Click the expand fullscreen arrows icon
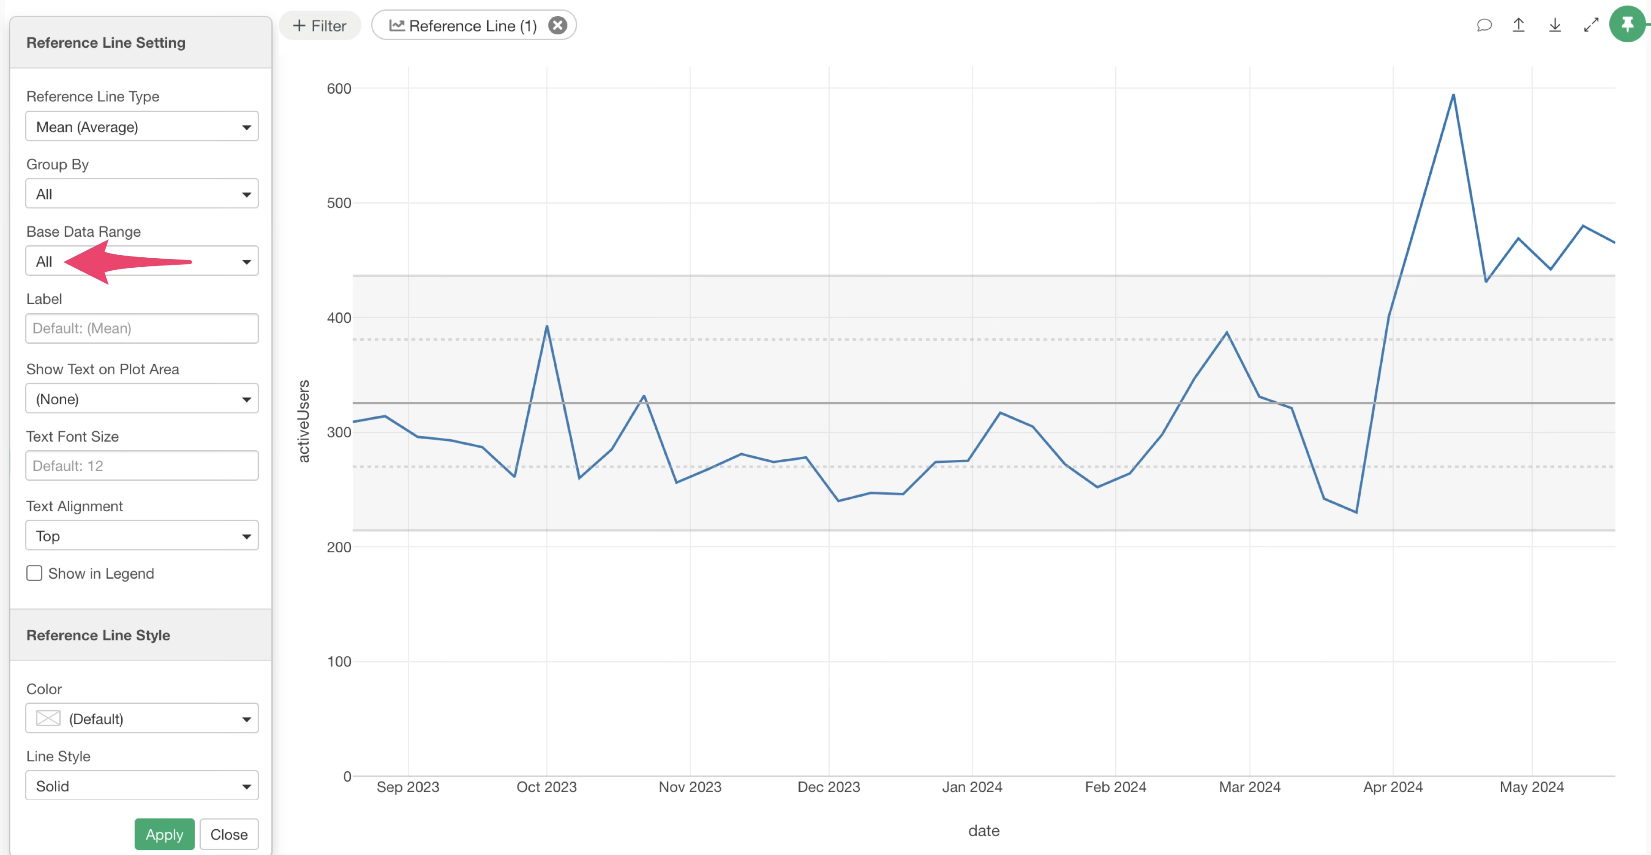Viewport: 1651px width, 855px height. (1591, 26)
